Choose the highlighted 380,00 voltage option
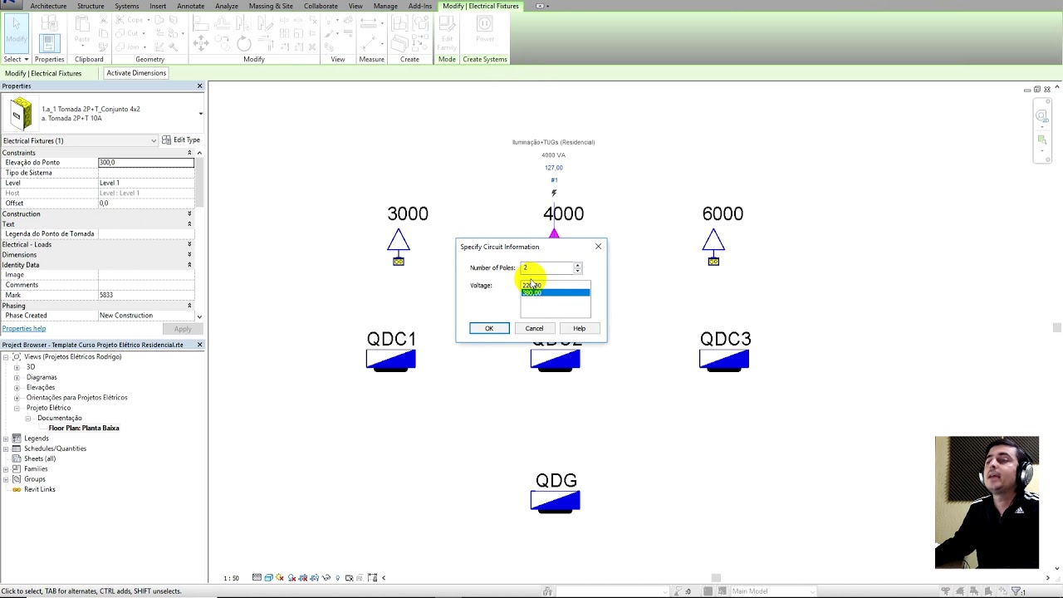Image resolution: width=1063 pixels, height=598 pixels. [556, 293]
